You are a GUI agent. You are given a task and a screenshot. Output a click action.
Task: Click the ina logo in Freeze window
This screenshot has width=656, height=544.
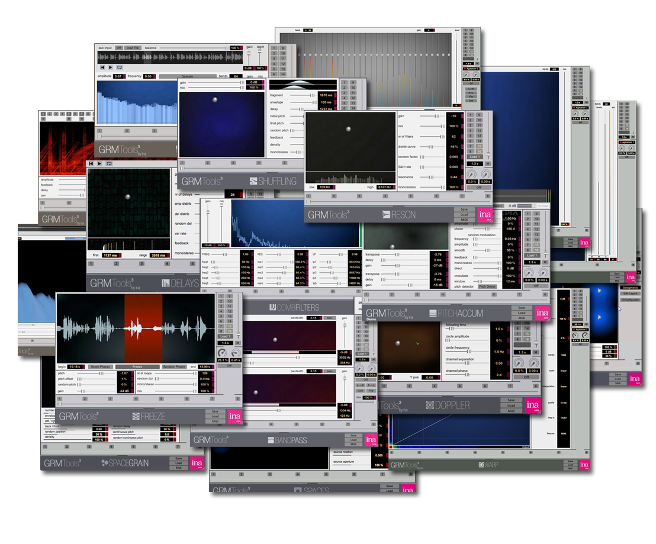coord(234,416)
